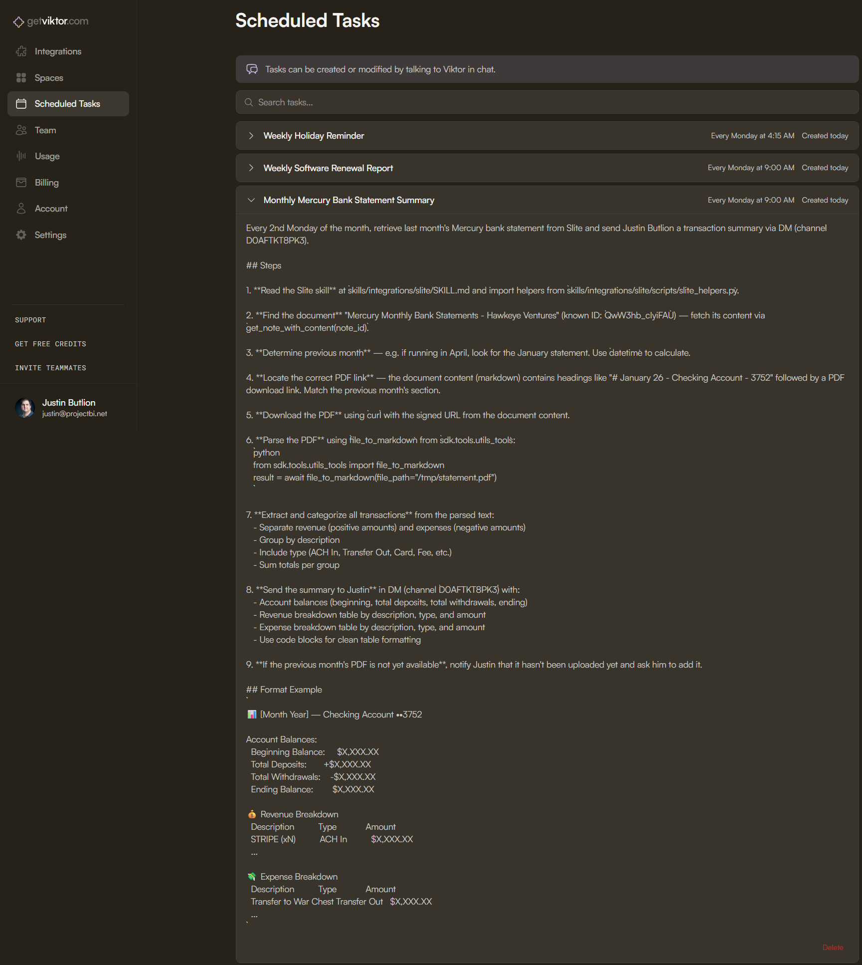Click 'Created today' on Weekly Holiday Reminder row

[825, 136]
